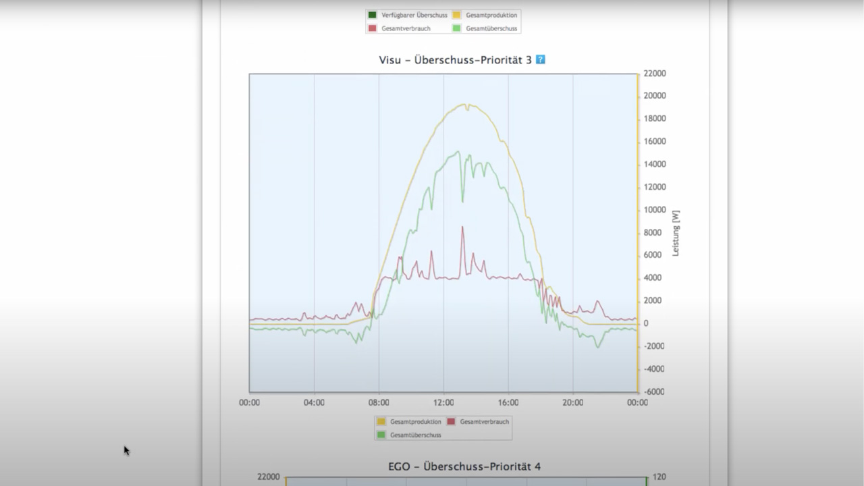Click the Visu – Überschuss-Priorität 3 chart title

point(455,60)
